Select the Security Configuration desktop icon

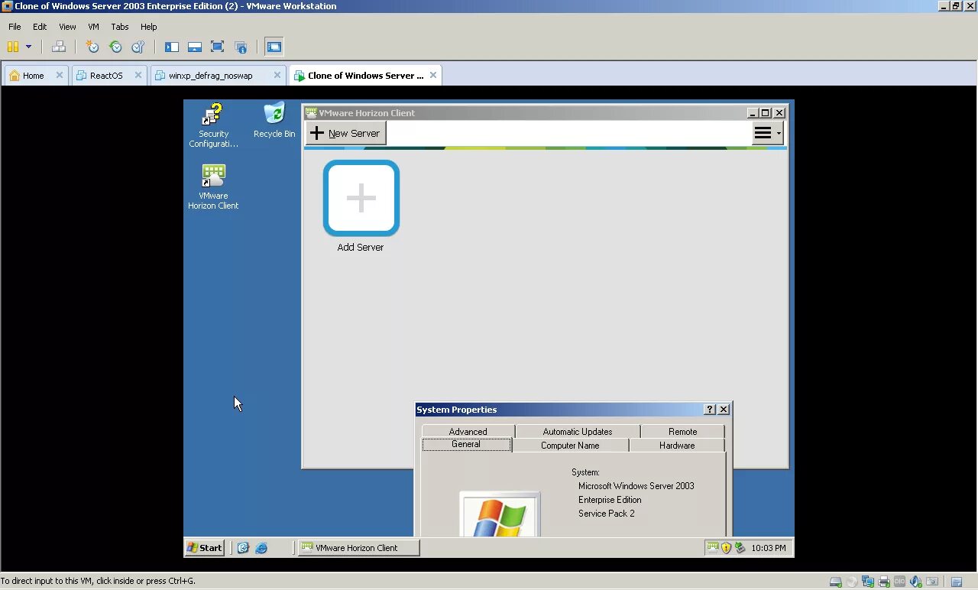(x=213, y=126)
